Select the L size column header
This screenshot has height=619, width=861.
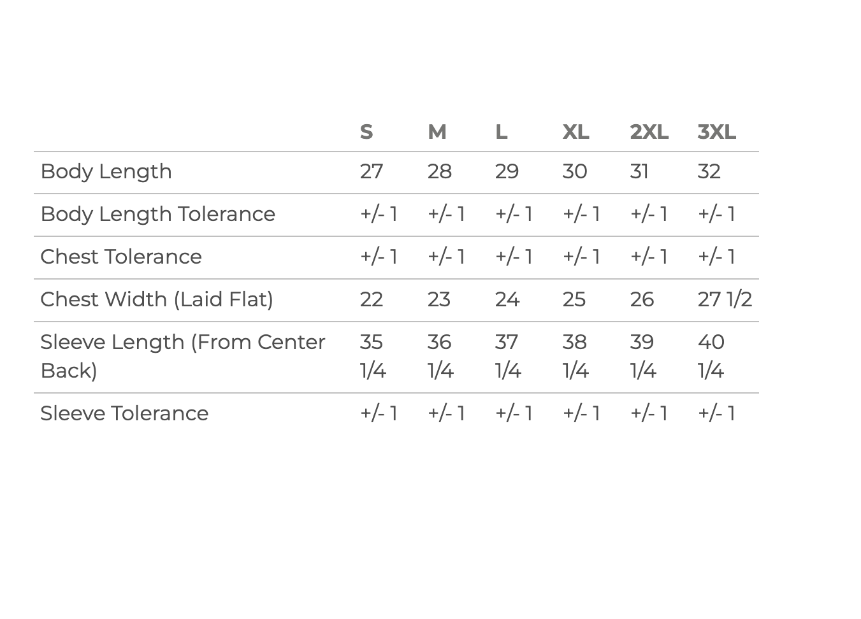(502, 132)
